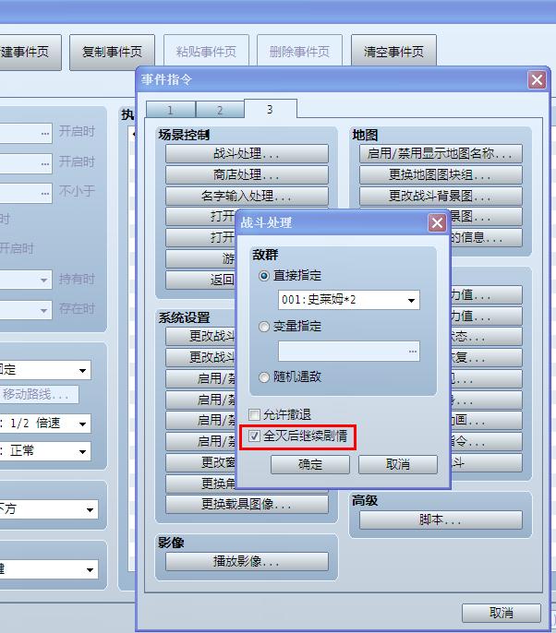Close the 事件指令 window

click(537, 79)
